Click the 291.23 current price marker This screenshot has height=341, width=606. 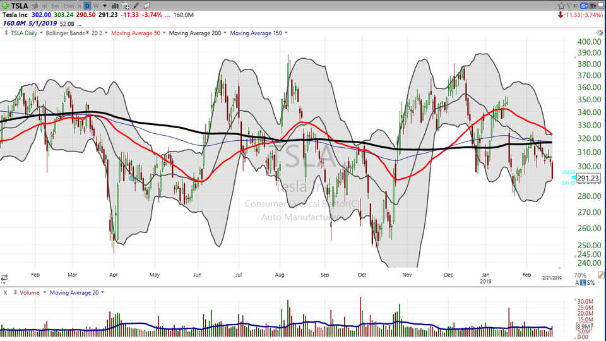point(588,178)
